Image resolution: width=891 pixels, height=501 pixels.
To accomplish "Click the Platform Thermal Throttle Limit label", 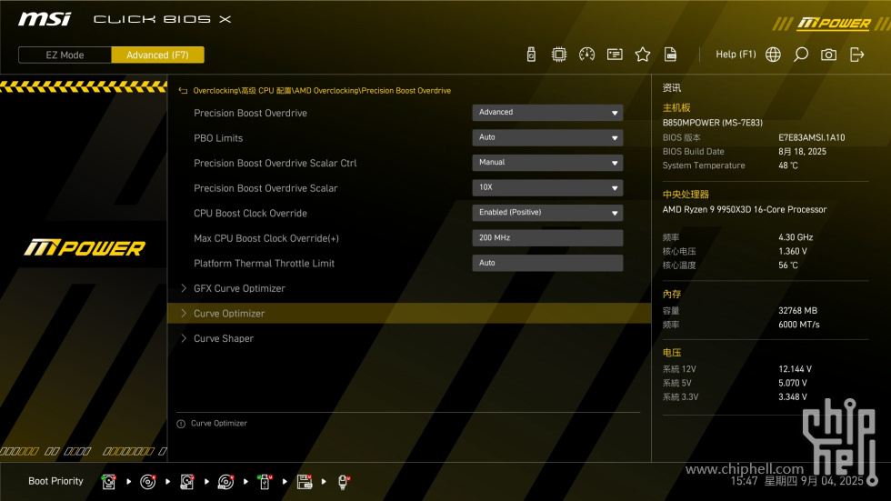I will tap(265, 263).
